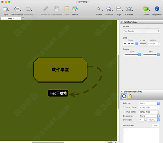
Task: Collapse the Relationship panel section
Action: (x=122, y=22)
